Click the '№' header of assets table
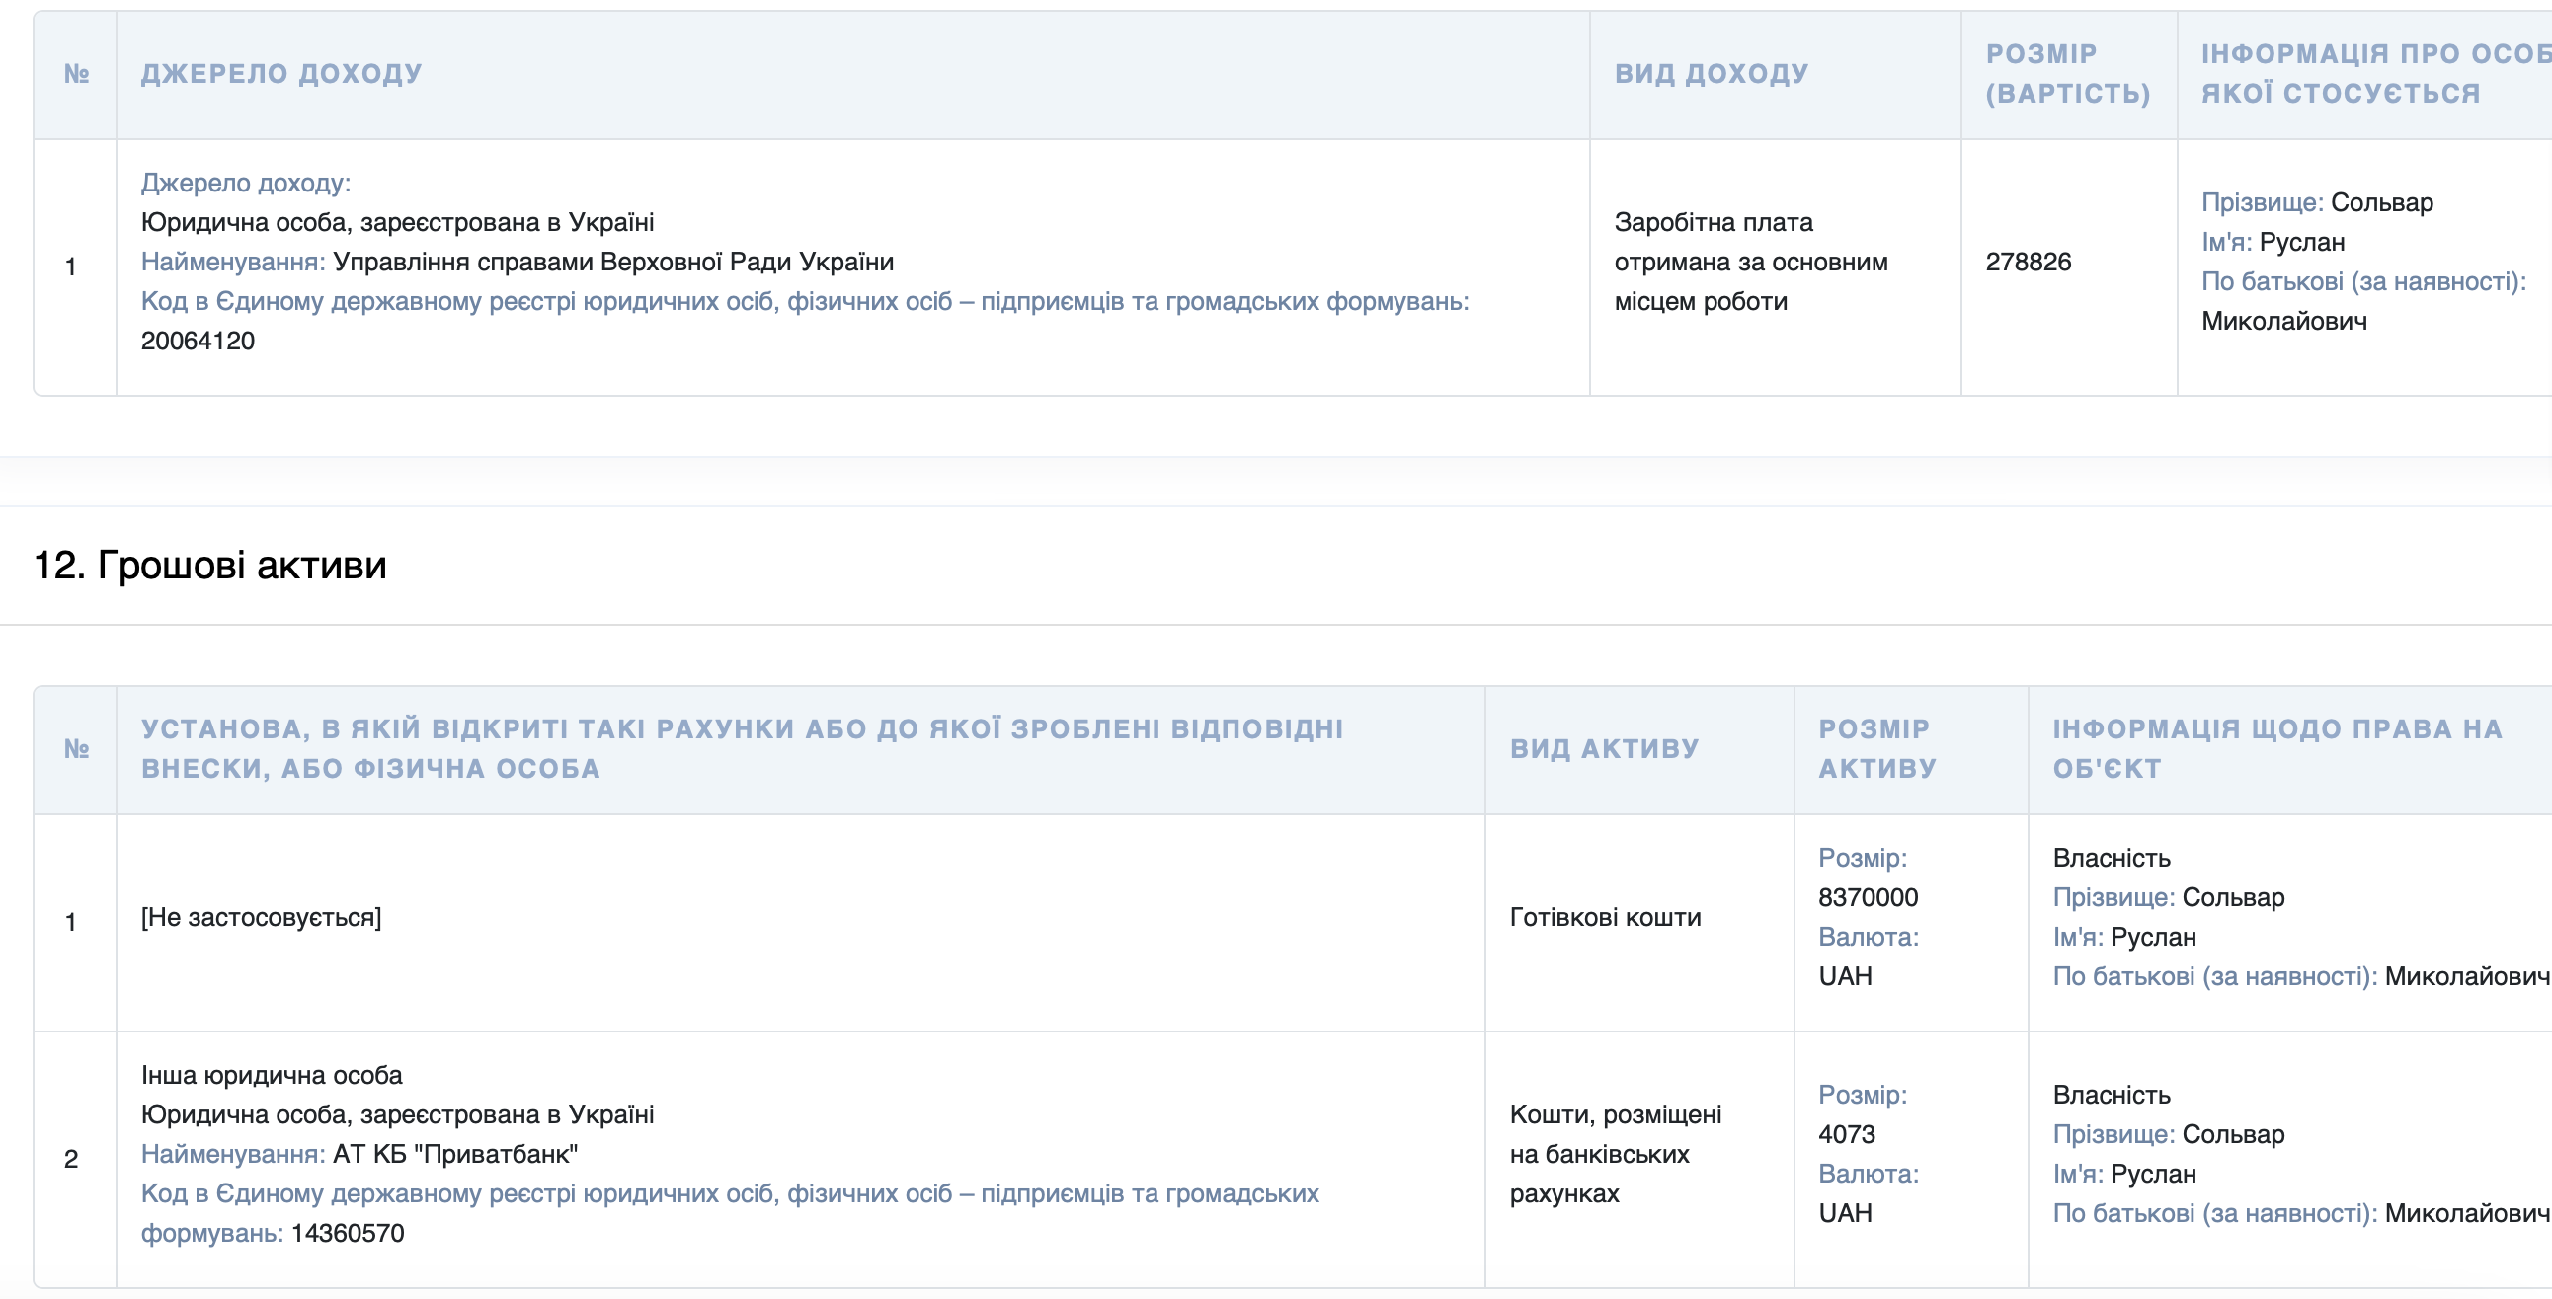 pos(76,748)
